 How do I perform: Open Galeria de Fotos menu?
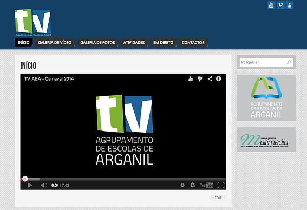[x=97, y=42]
